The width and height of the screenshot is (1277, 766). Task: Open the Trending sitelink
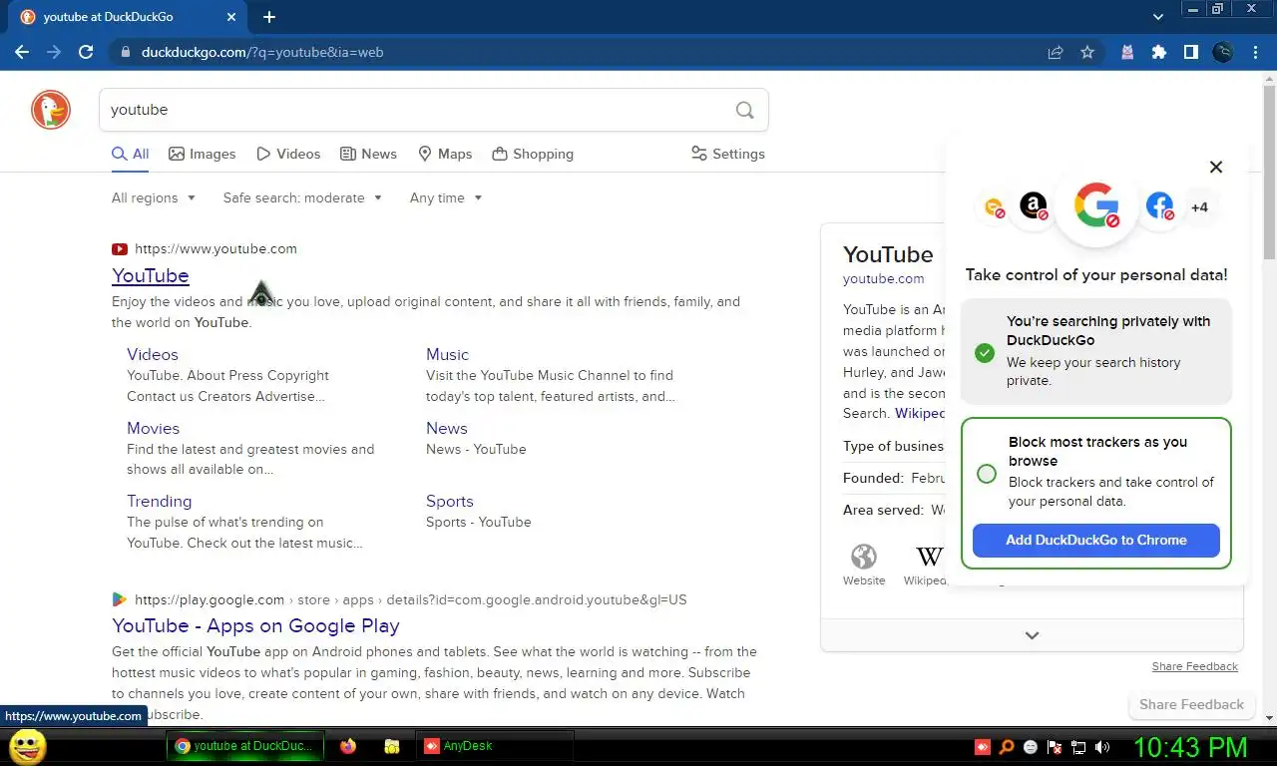point(159,501)
